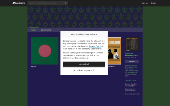Switch to the community tab
Viewport: 170px width, 106px height.
[46, 30]
